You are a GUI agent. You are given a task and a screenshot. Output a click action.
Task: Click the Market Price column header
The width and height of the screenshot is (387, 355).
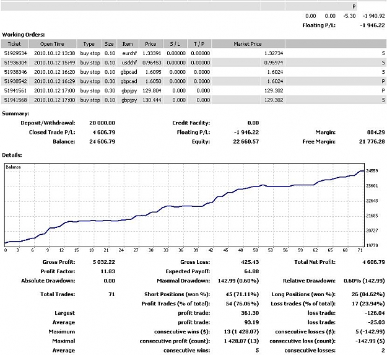(x=248, y=44)
